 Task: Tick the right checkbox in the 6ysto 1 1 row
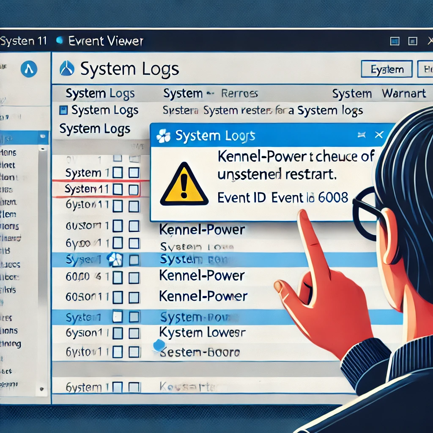coord(134,352)
